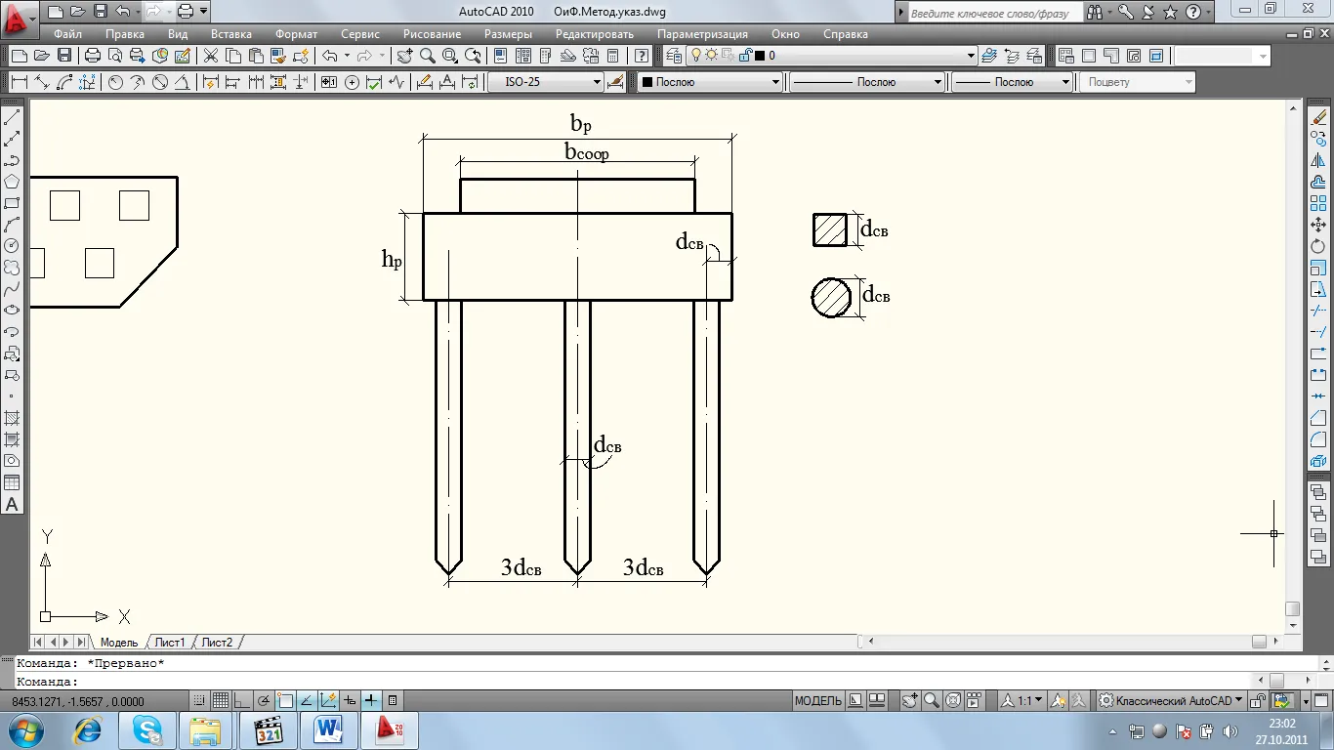The height and width of the screenshot is (750, 1334).
Task: Select the Mirror modify tool
Action: [1319, 160]
